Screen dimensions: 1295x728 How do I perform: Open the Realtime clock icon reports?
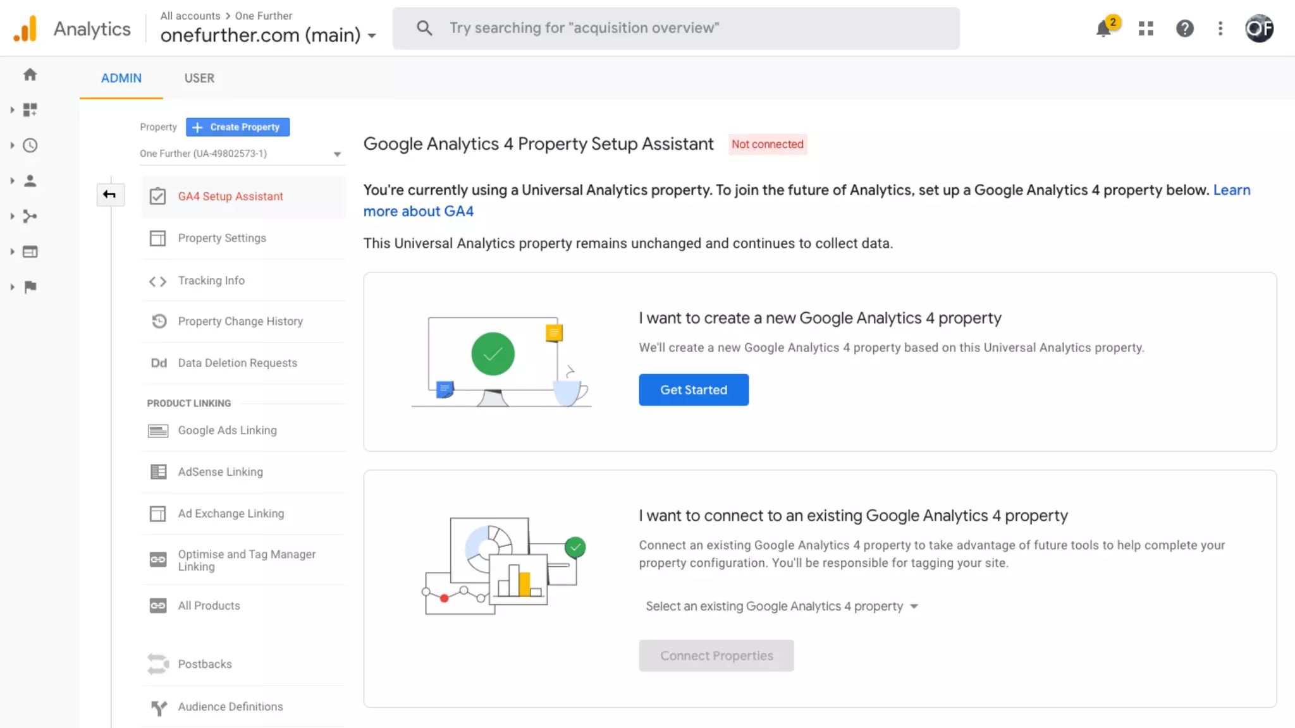[x=30, y=145]
